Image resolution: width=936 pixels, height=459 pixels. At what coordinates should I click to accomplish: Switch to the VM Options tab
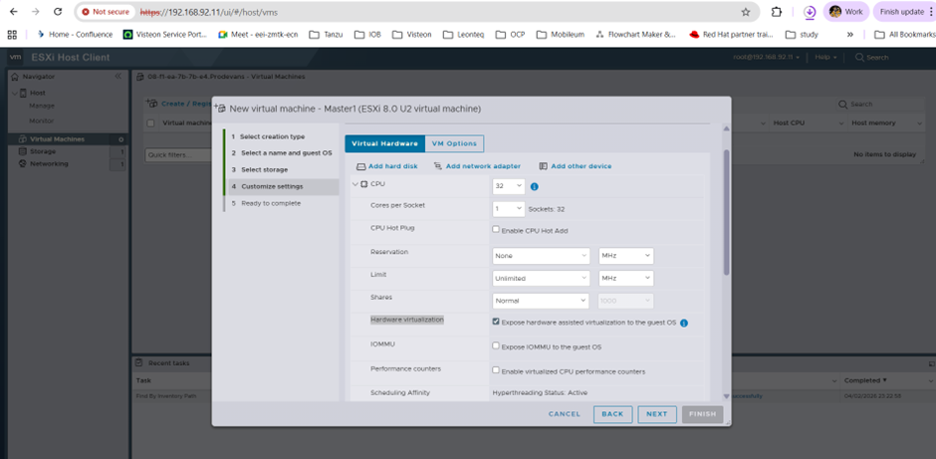tap(454, 143)
